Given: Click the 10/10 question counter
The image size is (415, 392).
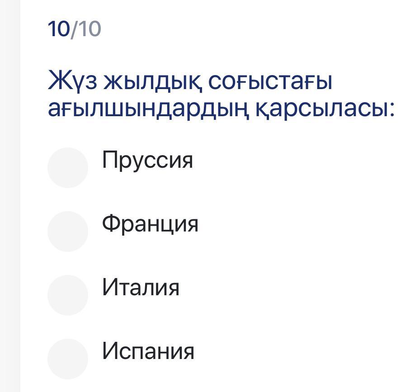Looking at the screenshot, I should (x=75, y=29).
